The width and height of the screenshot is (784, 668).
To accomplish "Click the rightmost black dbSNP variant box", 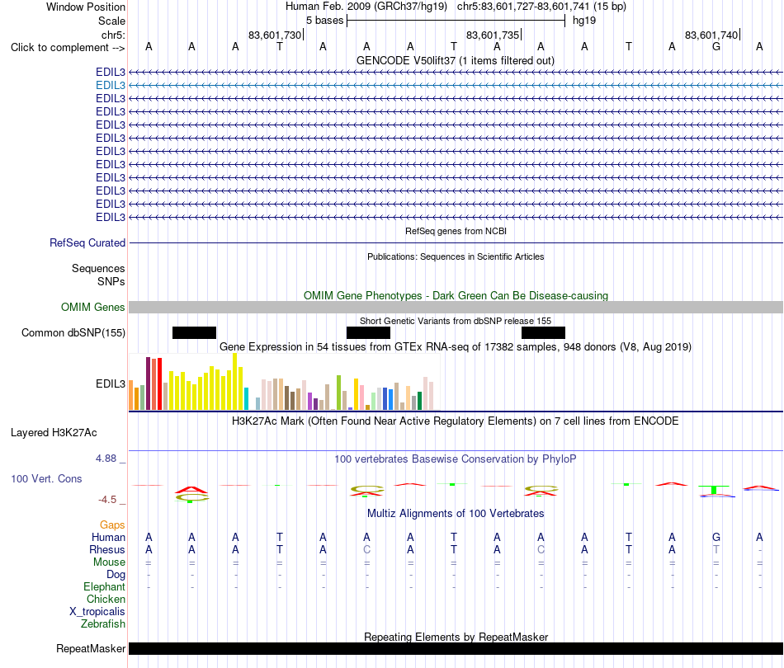I will (x=544, y=332).
